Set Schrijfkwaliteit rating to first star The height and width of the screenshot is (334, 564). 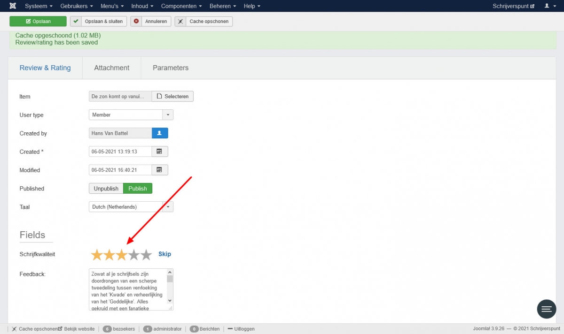pyautogui.click(x=97, y=255)
